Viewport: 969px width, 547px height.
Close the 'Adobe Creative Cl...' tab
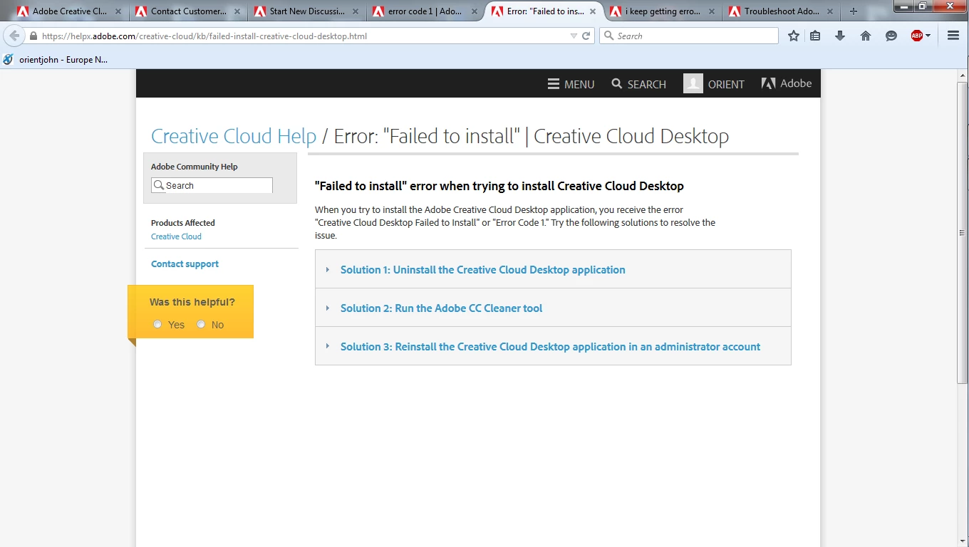coord(118,11)
